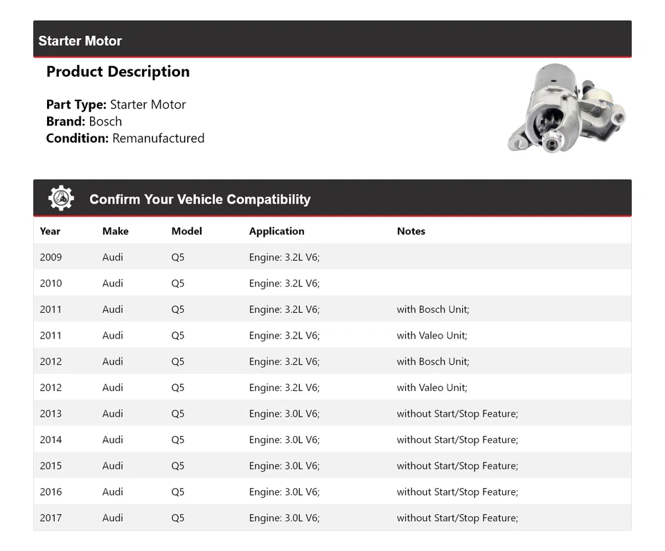The width and height of the screenshot is (665, 551).
Task: Click the Condition: Remanufactured line
Action: (x=125, y=138)
